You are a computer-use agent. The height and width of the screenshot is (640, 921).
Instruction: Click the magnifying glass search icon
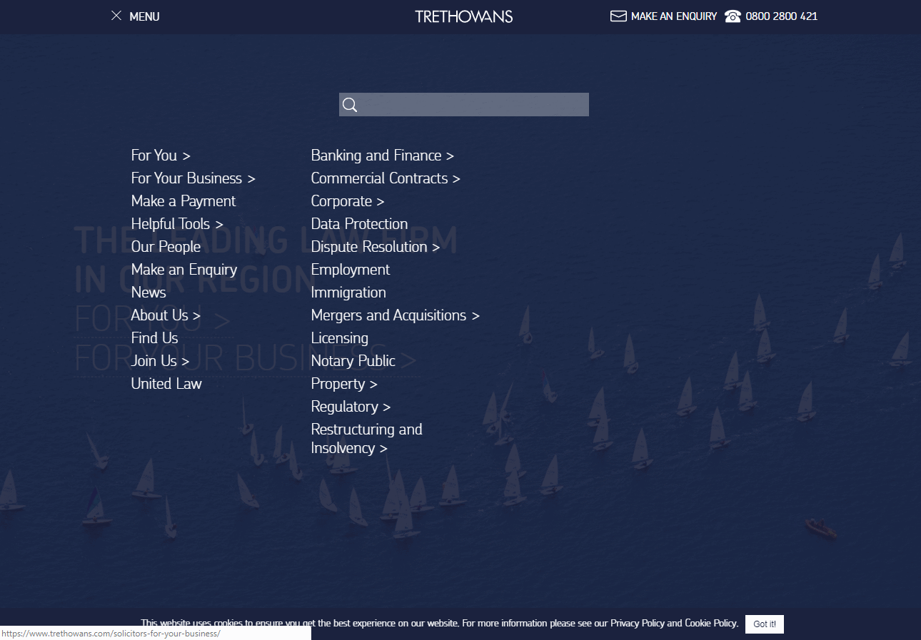[349, 105]
